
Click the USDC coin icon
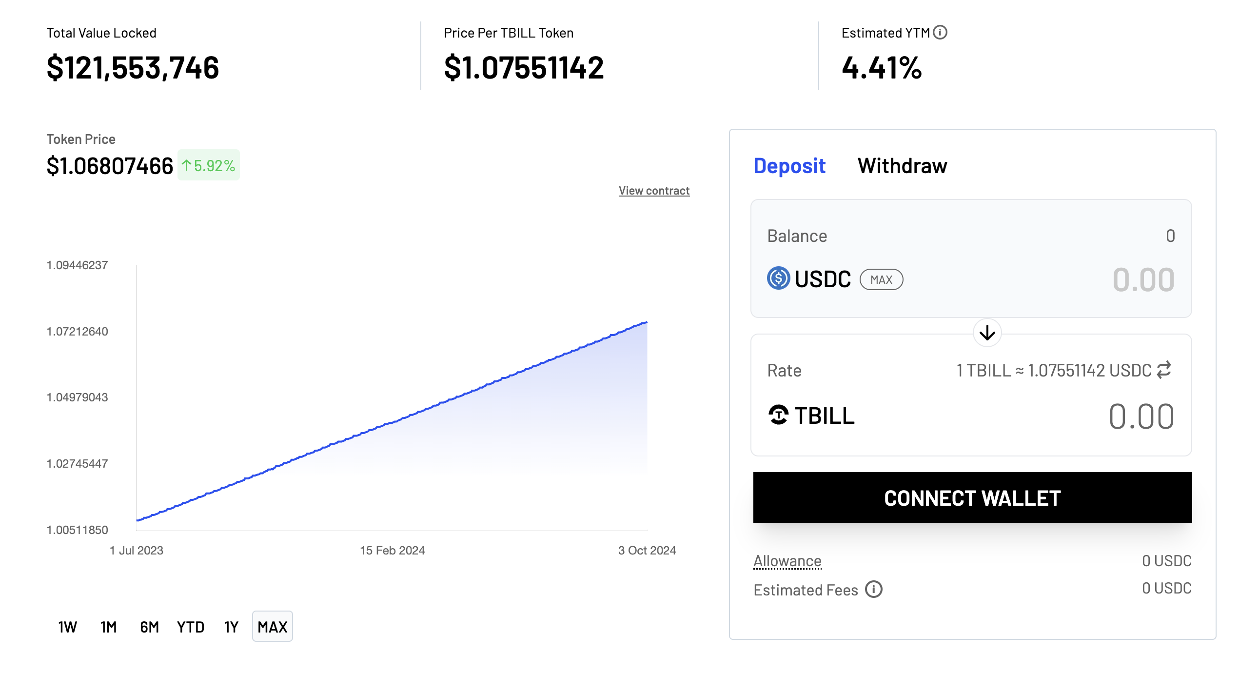[778, 278]
